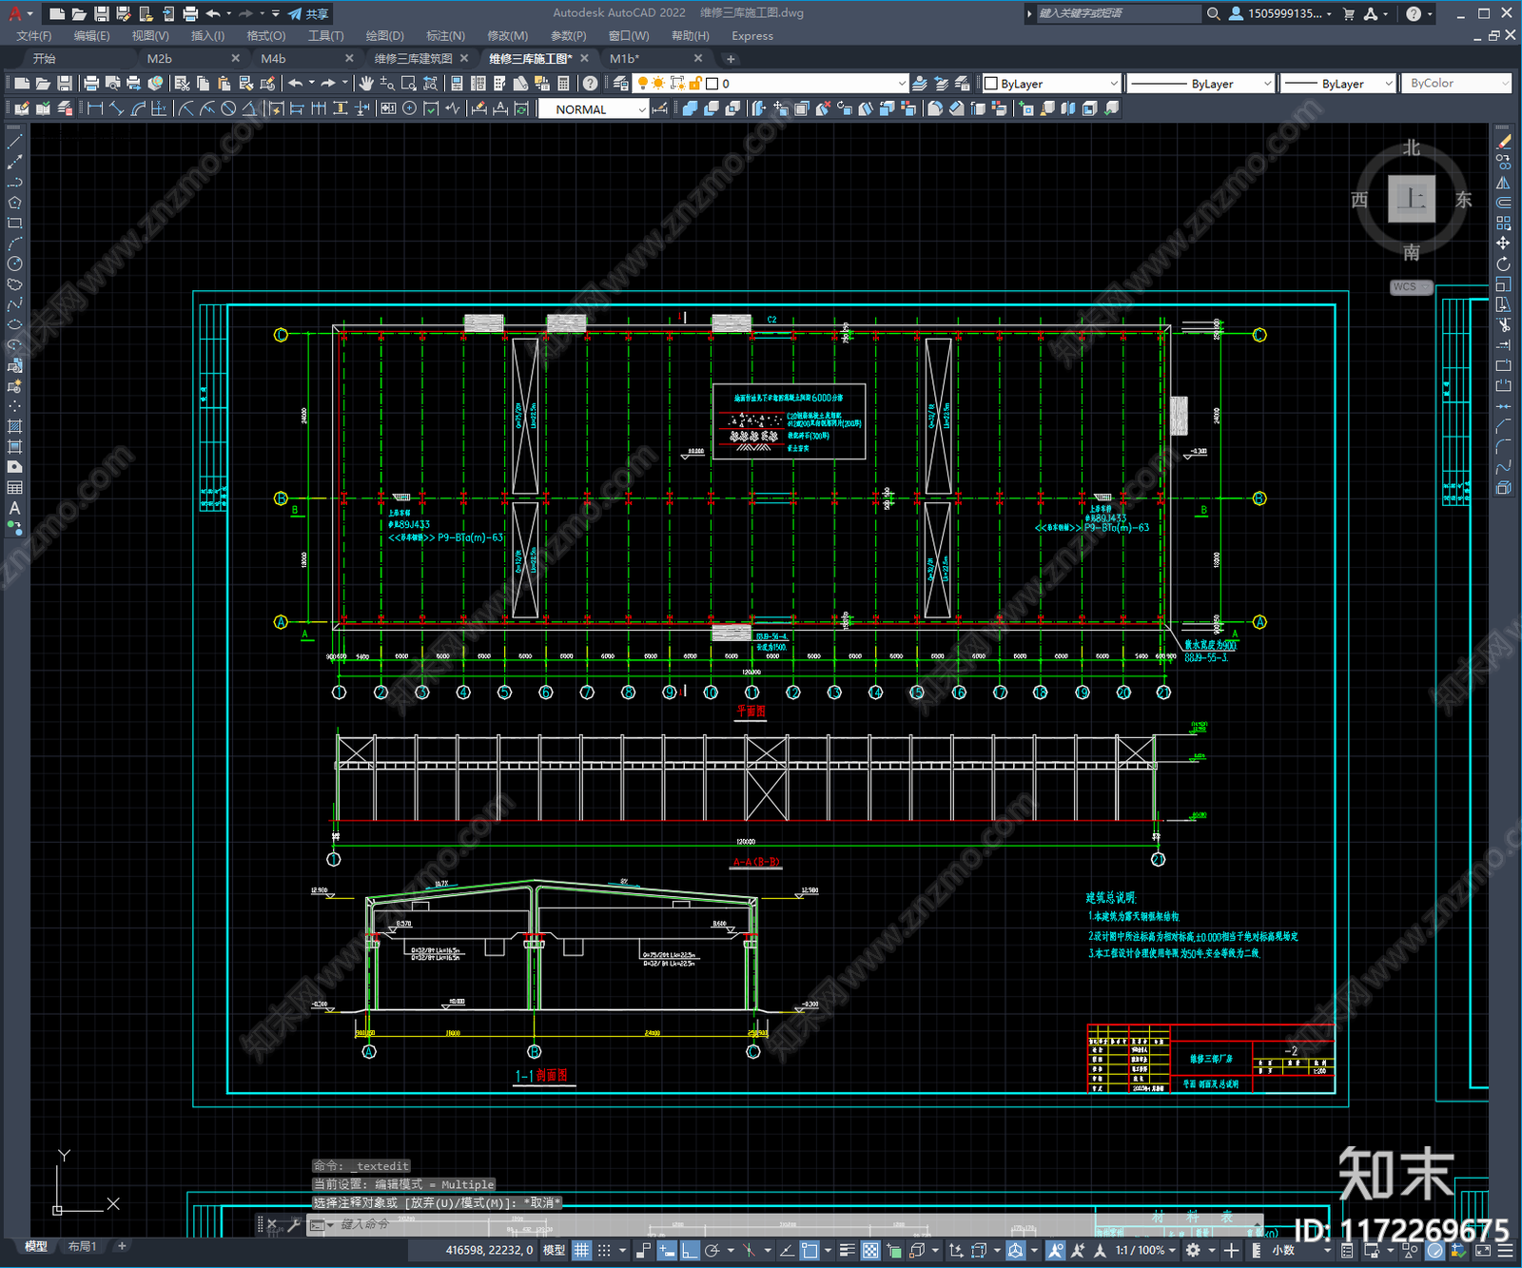1522x1268 pixels.
Task: Switch to the M2b drawing tab
Action: pyautogui.click(x=159, y=59)
